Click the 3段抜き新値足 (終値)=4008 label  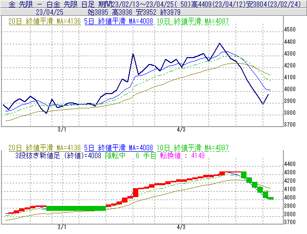coord(59,156)
